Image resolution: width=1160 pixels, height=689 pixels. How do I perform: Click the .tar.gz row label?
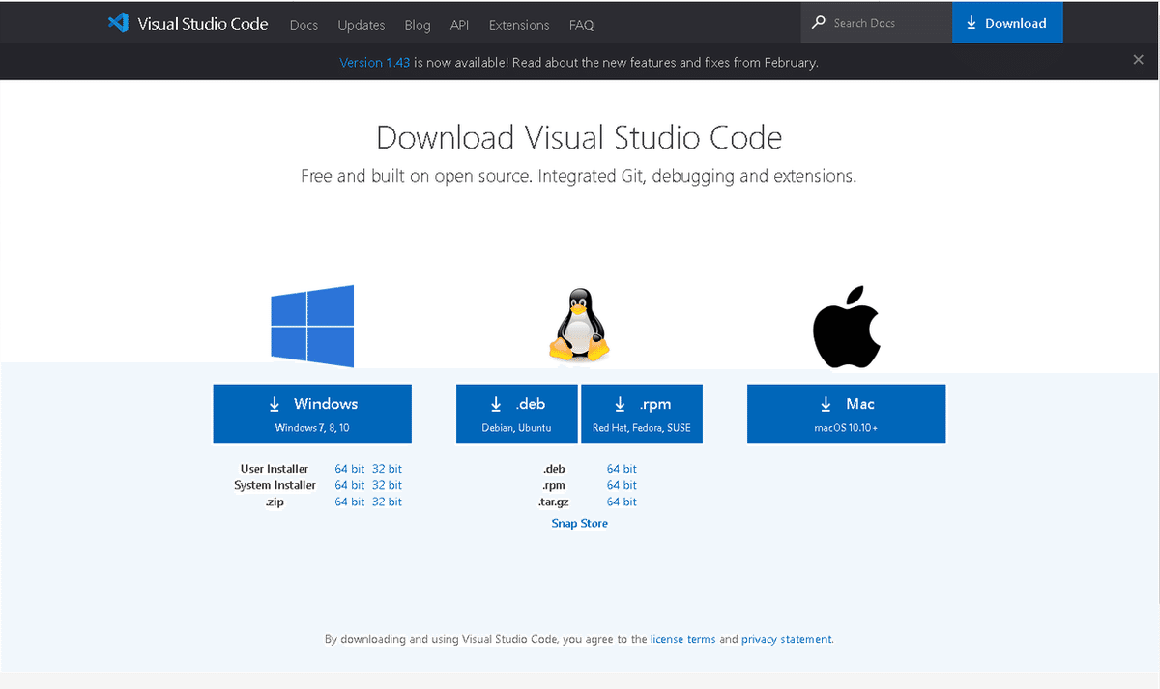(554, 502)
